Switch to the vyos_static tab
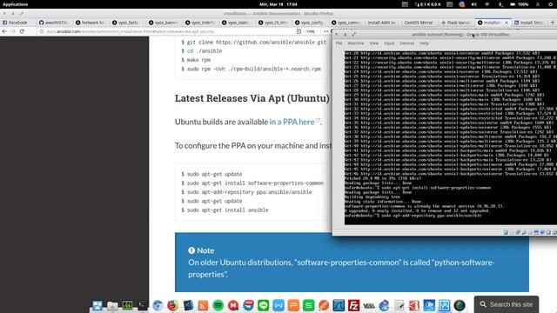The width and height of the screenshot is (557, 313). 237,23
